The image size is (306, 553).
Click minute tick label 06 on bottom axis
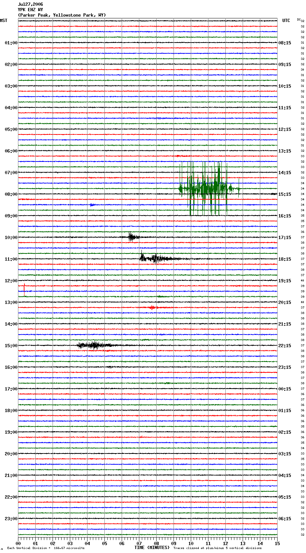122,543
